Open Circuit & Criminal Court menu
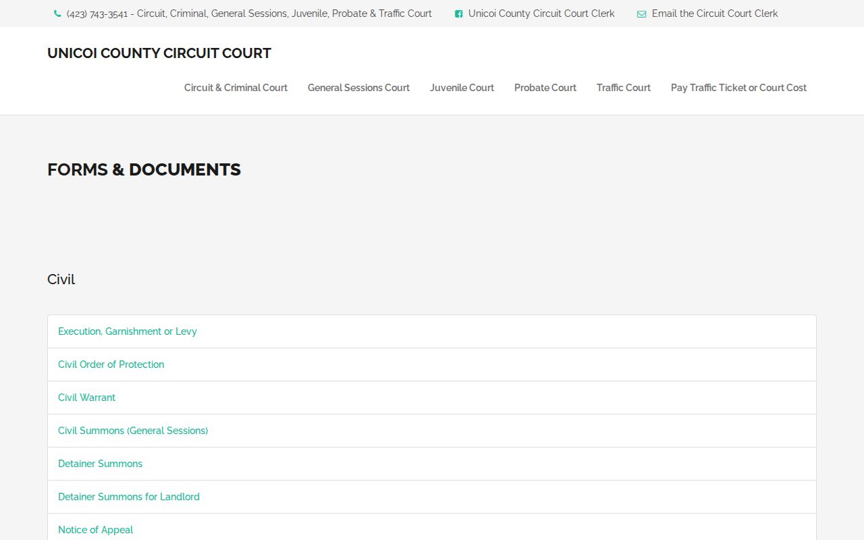 pyautogui.click(x=236, y=88)
